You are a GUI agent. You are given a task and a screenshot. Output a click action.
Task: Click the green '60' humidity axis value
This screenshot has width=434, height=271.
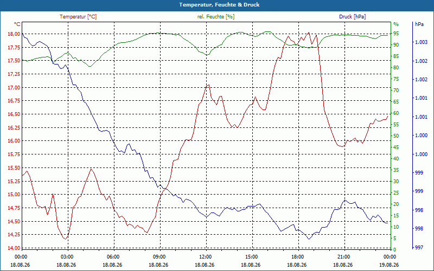pyautogui.click(x=396, y=113)
